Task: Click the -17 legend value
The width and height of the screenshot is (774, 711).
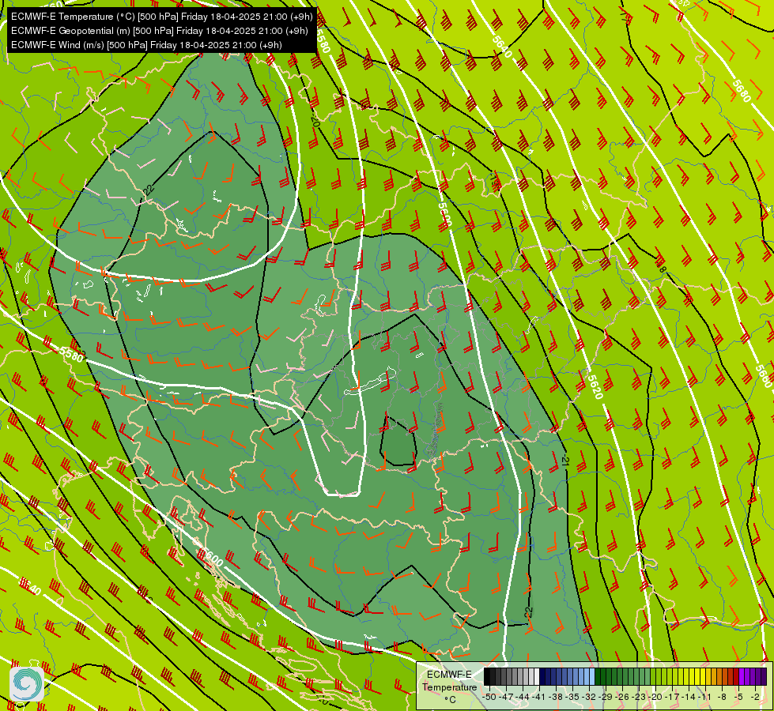Action: pos(672,698)
